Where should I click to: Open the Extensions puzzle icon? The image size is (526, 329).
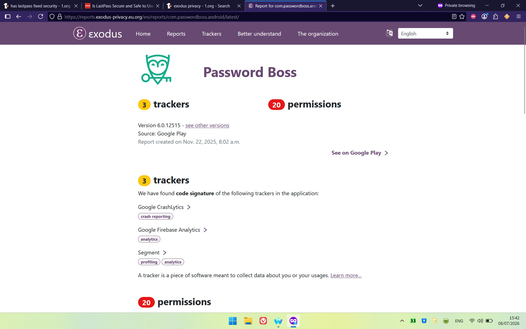(495, 17)
